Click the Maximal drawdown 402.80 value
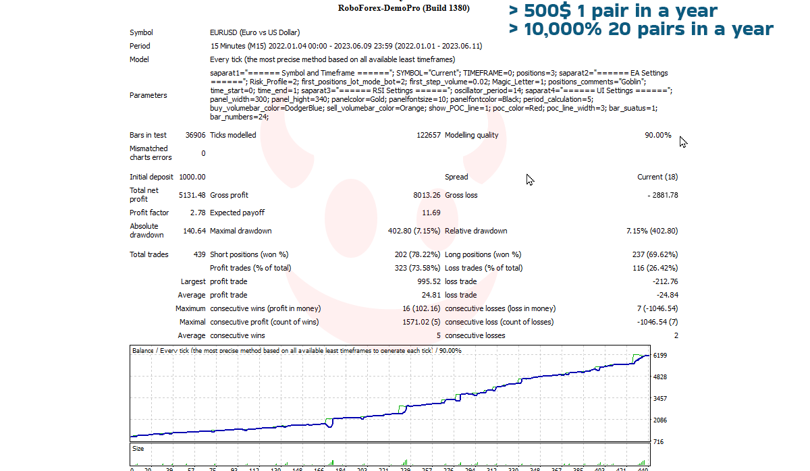This screenshot has width=810, height=471. click(x=414, y=231)
